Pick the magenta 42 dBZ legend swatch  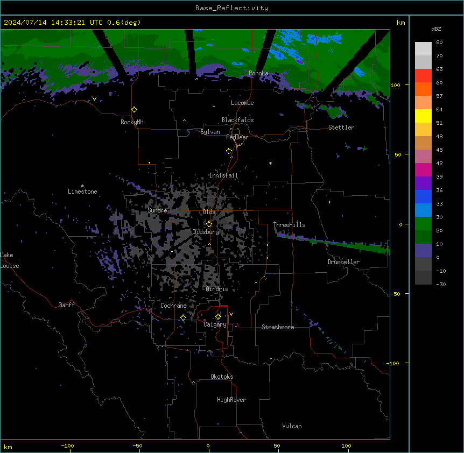pyautogui.click(x=423, y=169)
